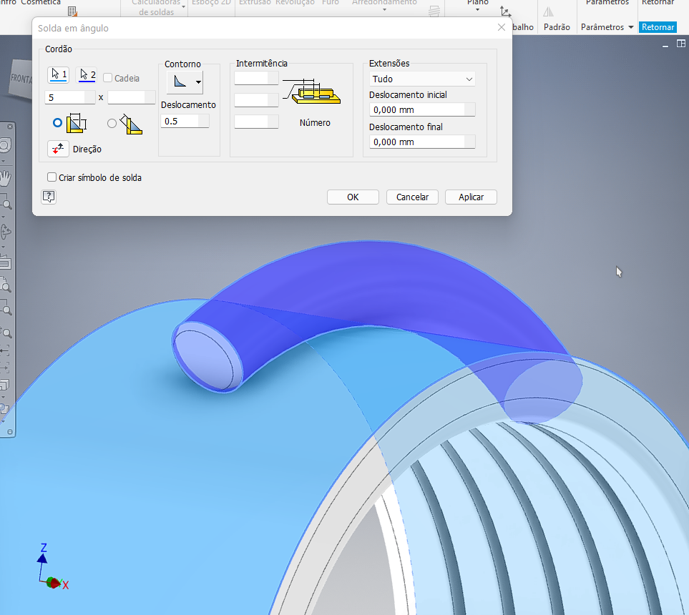Screen dimensions: 689x615
Task: Select the Pan hand tool
Action: (x=5, y=178)
